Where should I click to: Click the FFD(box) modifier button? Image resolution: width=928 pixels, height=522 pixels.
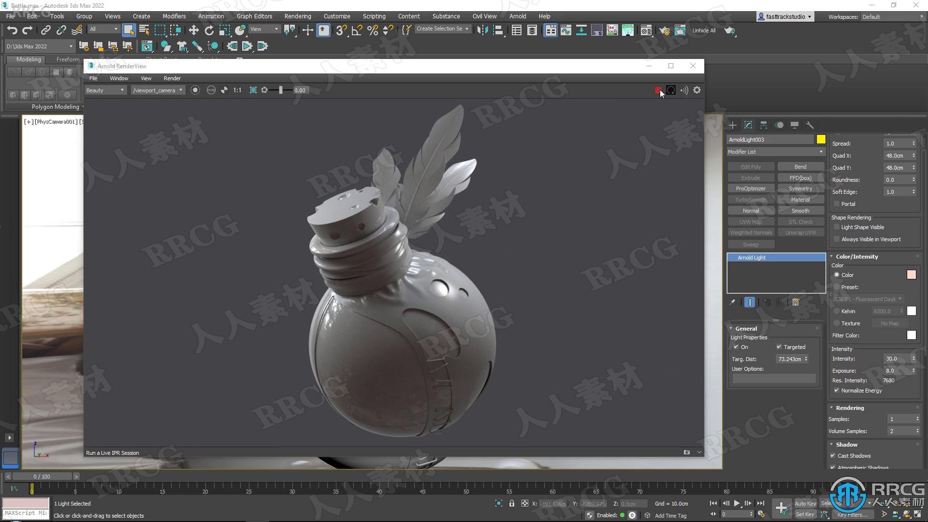pyautogui.click(x=800, y=178)
